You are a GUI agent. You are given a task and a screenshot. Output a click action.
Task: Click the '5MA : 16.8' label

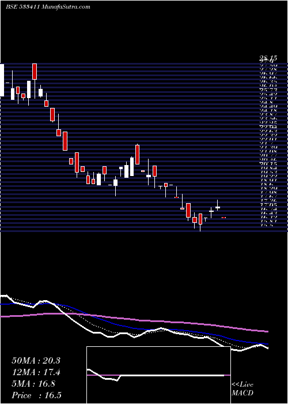[x=33, y=384]
